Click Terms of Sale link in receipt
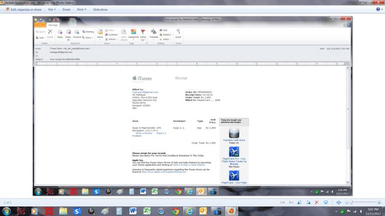 [189, 165]
